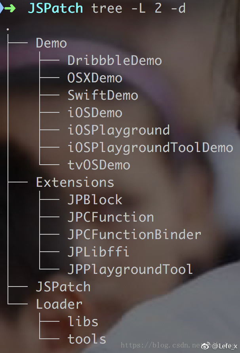Screen dimensions: 240x353
Task: Select SwiftDemo in the tree listing
Action: pos(103,95)
